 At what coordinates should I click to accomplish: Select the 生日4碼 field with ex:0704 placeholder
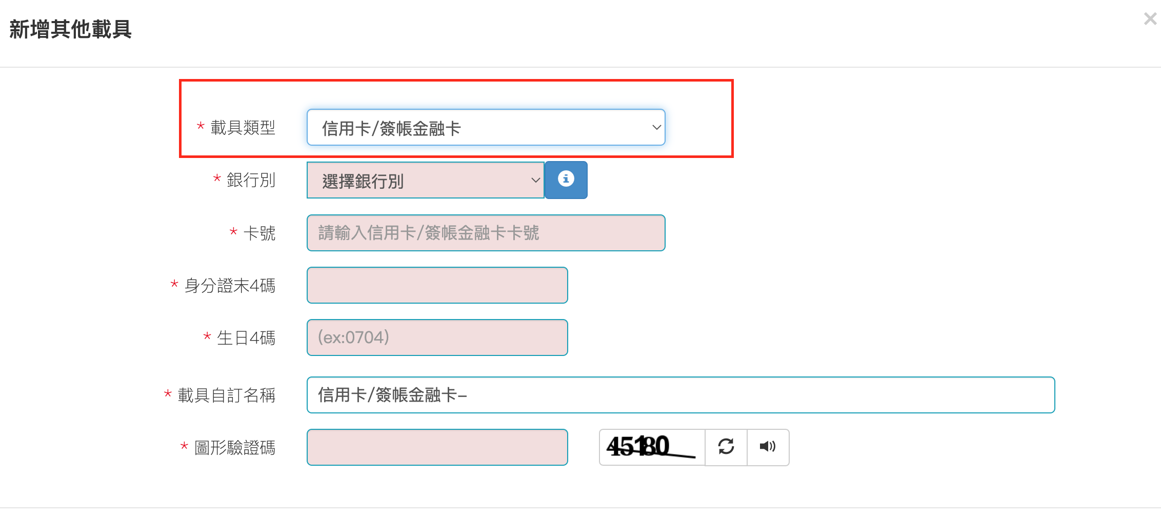point(437,338)
